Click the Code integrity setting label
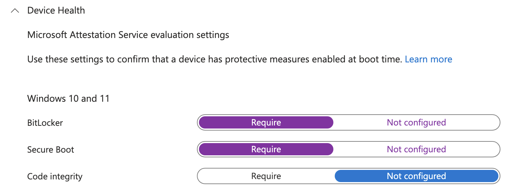 [55, 176]
